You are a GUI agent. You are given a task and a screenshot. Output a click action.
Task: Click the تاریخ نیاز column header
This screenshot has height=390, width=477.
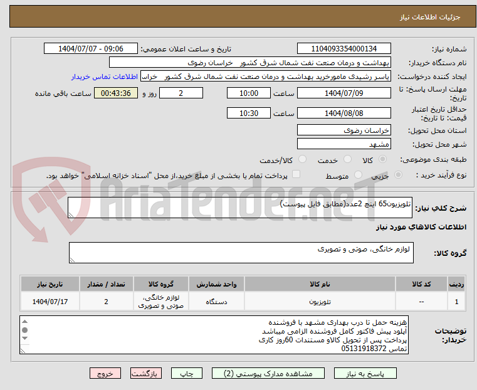tap(50, 284)
